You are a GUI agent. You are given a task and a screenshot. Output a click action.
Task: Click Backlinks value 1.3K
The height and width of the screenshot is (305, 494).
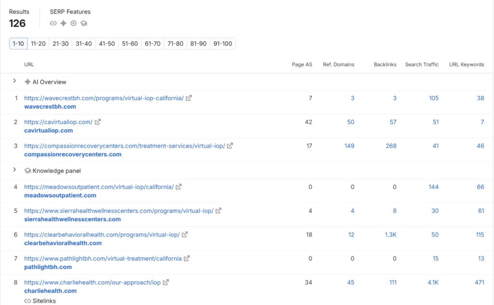(391, 235)
